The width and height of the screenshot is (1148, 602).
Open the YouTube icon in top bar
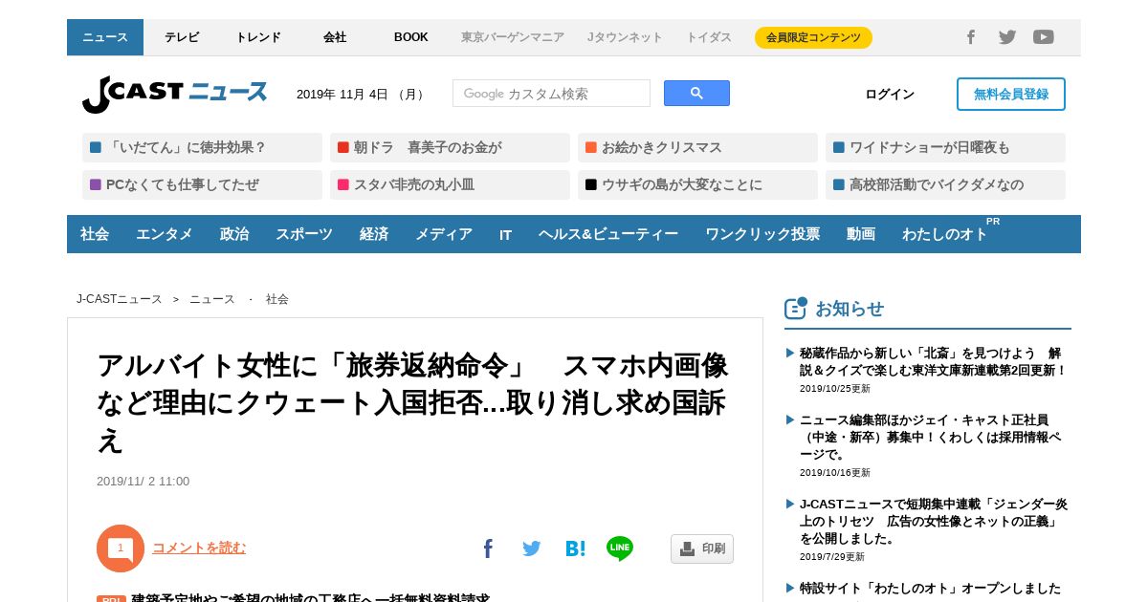point(1044,37)
